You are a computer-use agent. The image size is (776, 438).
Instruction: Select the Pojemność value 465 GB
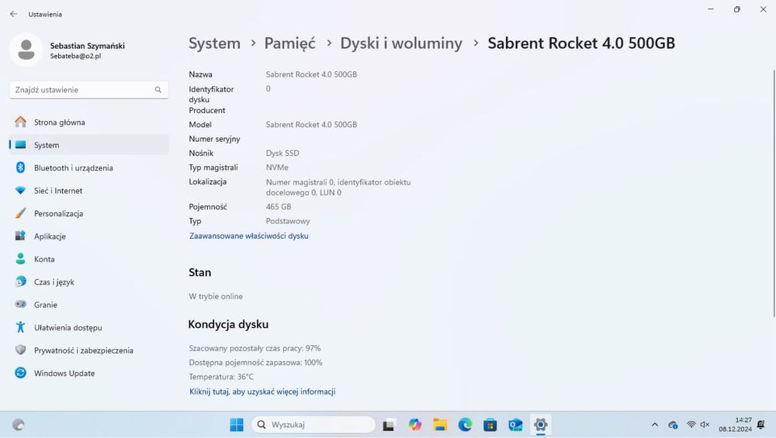(x=278, y=207)
